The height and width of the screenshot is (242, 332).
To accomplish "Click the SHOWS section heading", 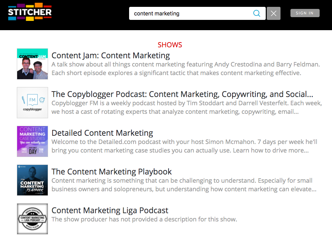I will pos(170,45).
